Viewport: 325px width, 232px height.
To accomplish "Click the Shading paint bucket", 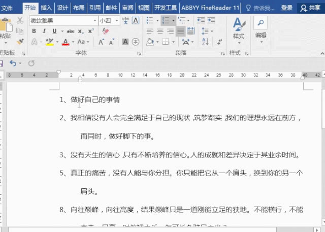I will pyautogui.click(x=150, y=42).
